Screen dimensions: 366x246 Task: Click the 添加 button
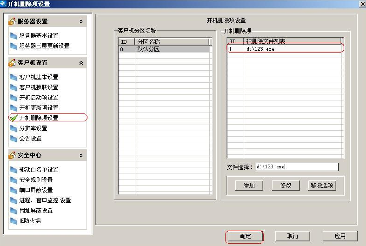tap(249, 186)
